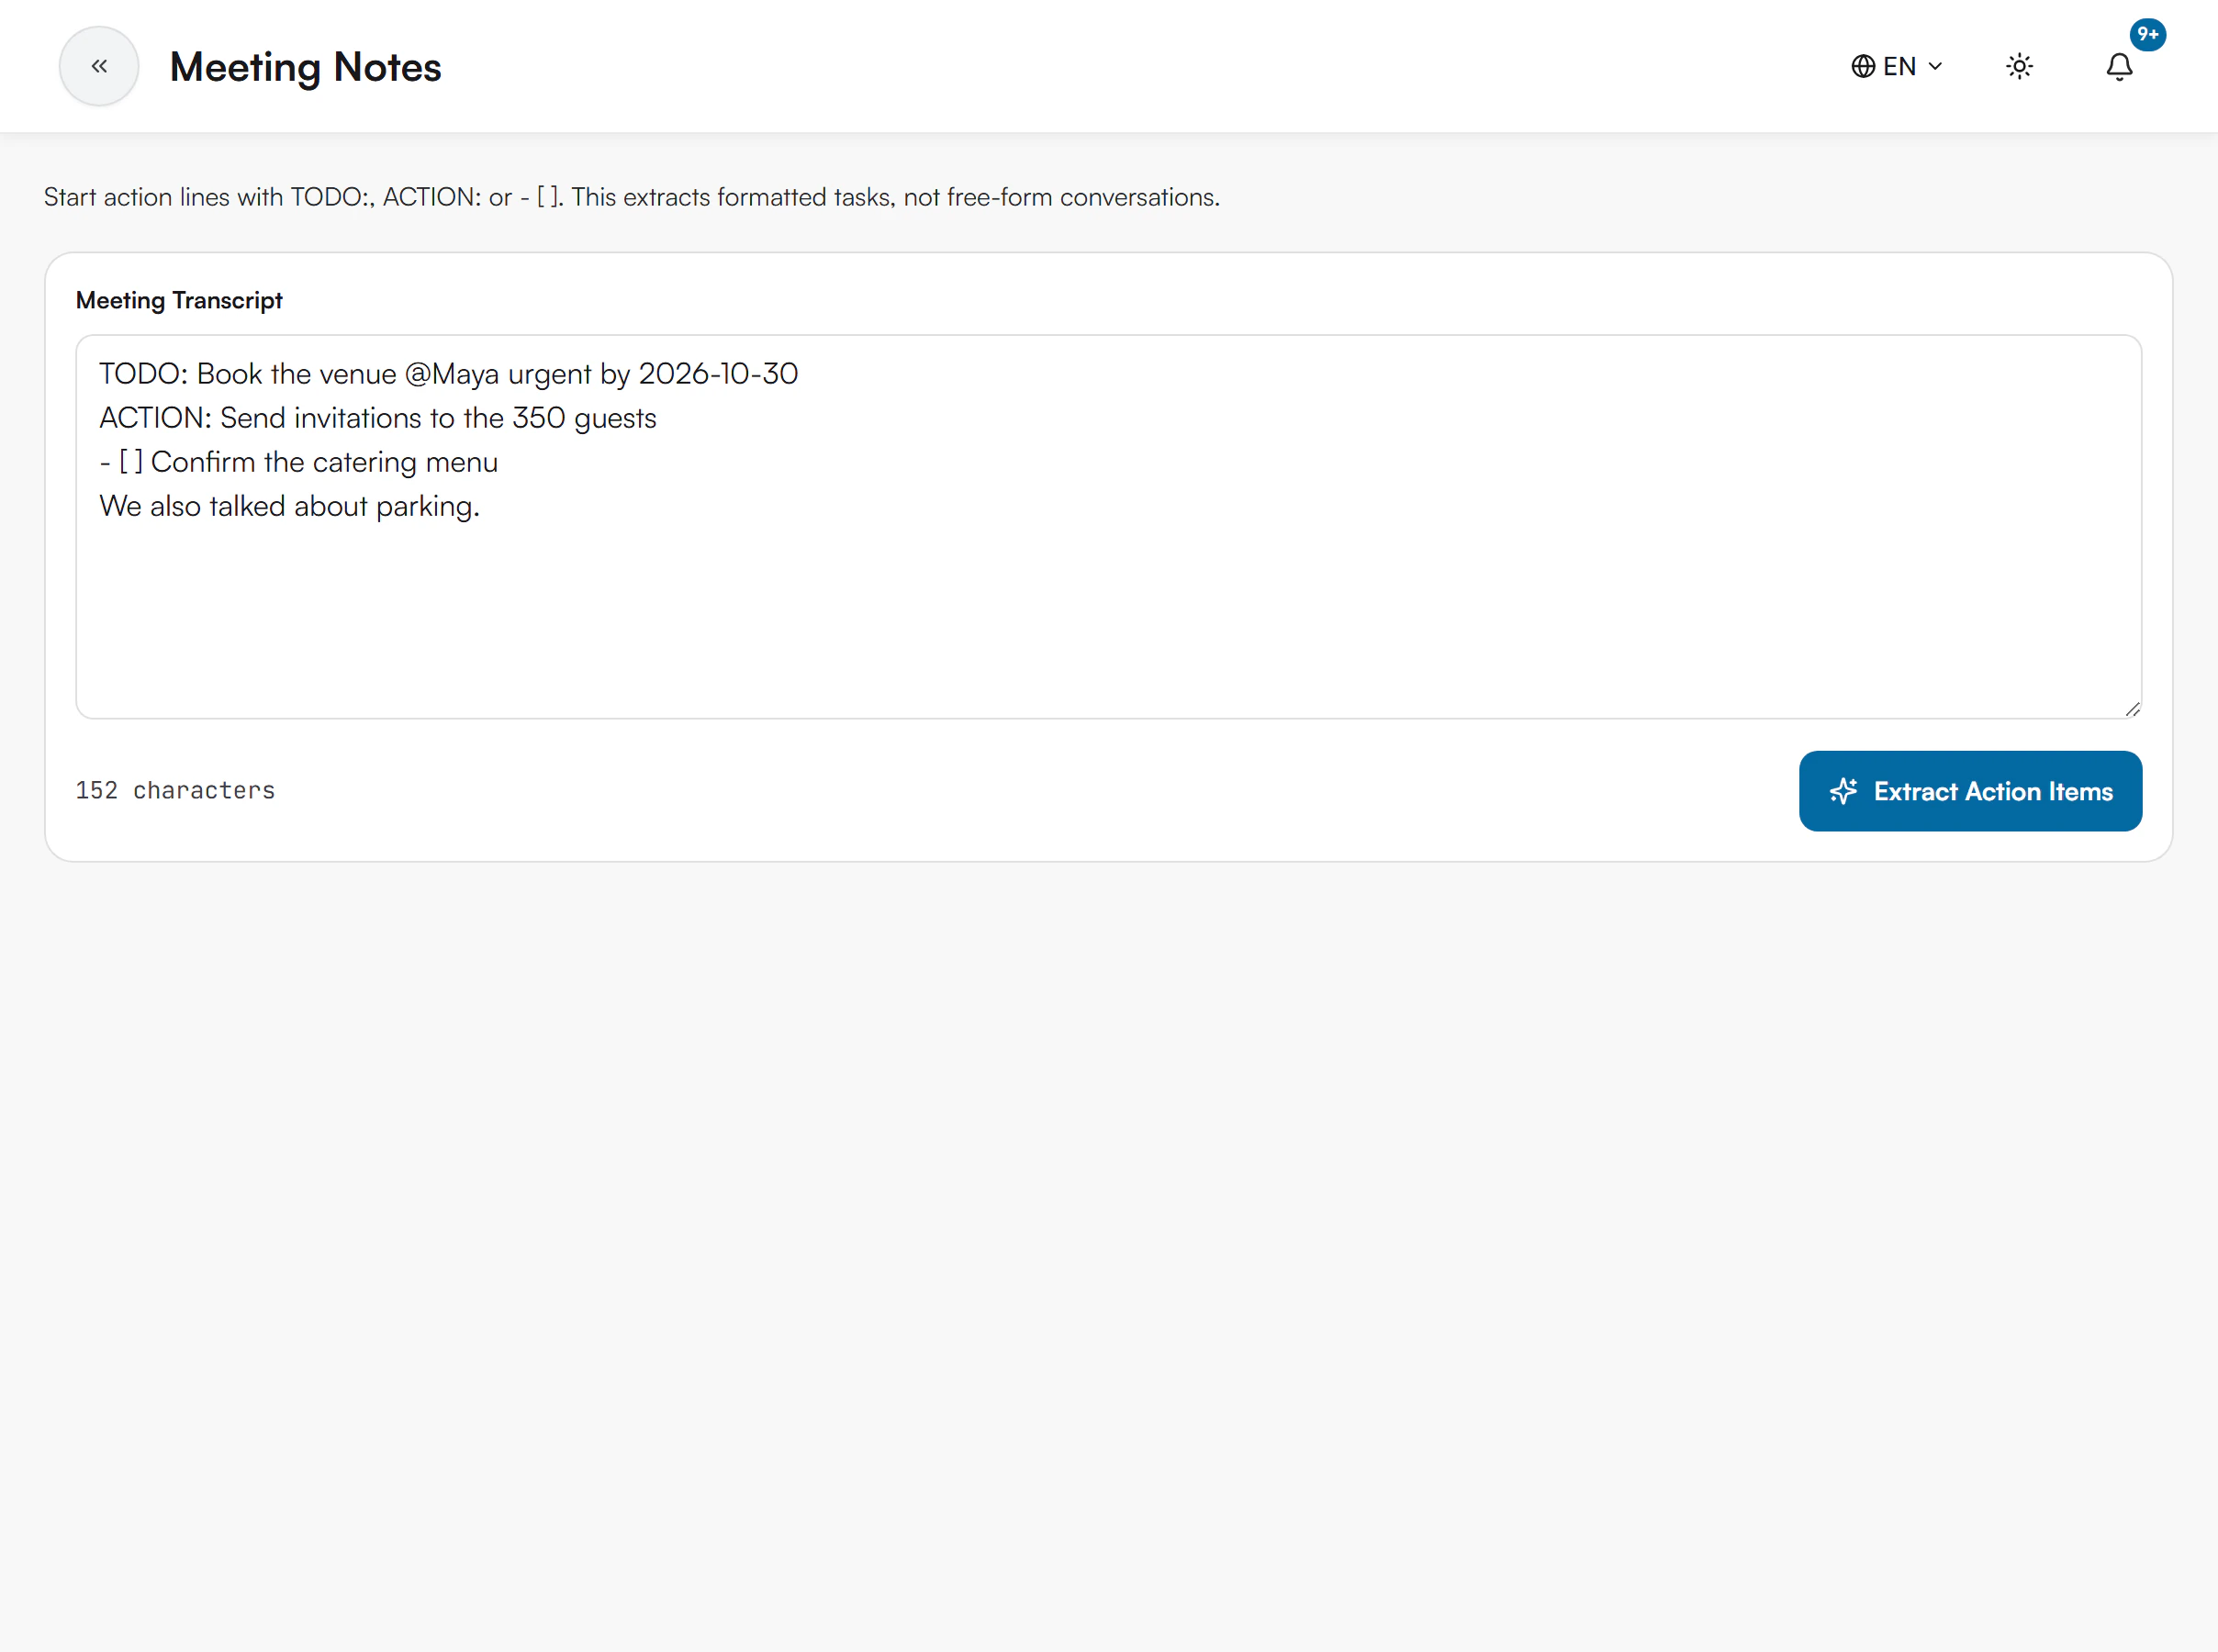Click the 'We also talked about parking.' line
Viewport: 2218px width, 1652px height.
tap(289, 506)
